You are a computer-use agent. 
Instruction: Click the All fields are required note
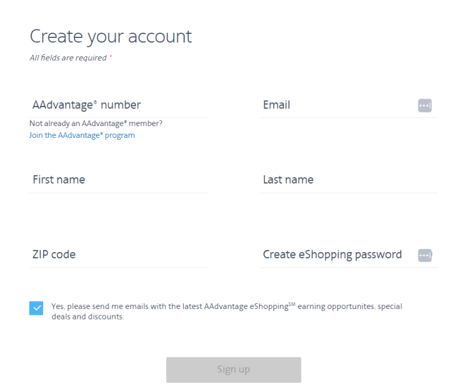tap(68, 57)
